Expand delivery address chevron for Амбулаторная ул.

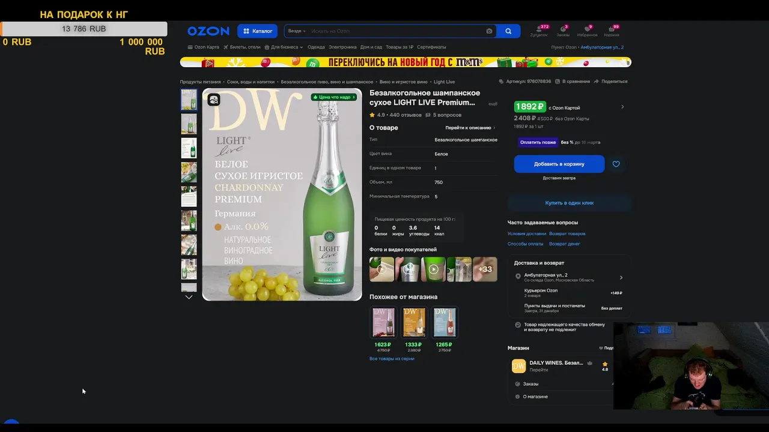pyautogui.click(x=621, y=278)
